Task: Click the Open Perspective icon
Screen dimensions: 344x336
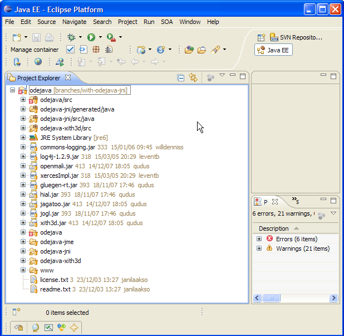Action: point(261,37)
